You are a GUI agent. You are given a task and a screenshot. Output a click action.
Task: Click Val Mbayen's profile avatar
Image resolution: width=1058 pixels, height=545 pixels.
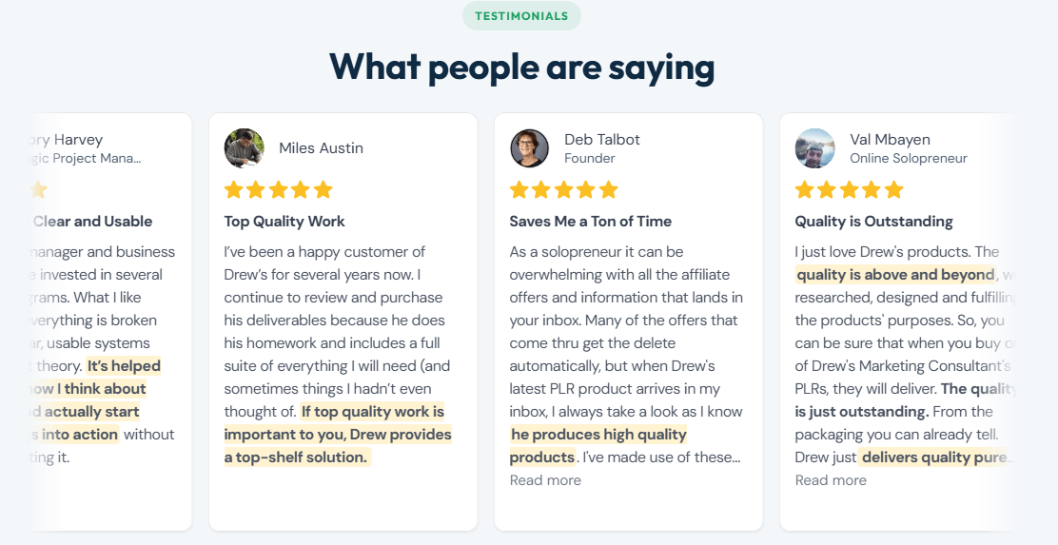pyautogui.click(x=815, y=148)
